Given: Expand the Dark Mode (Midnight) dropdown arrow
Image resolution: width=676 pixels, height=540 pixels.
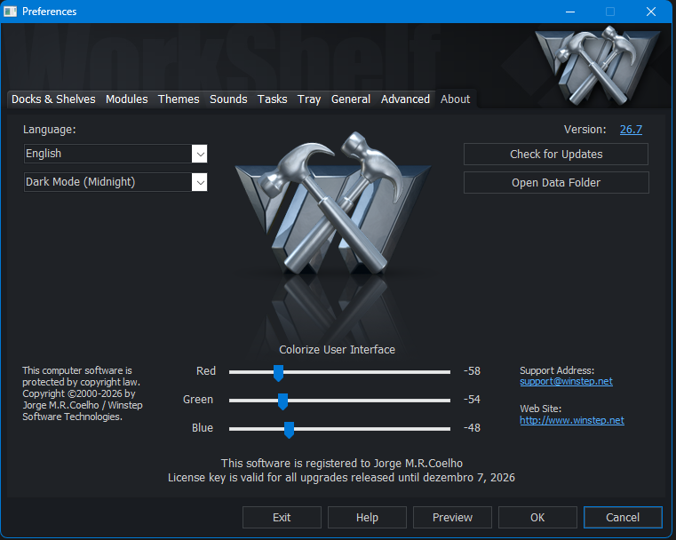Looking at the screenshot, I should [x=200, y=182].
